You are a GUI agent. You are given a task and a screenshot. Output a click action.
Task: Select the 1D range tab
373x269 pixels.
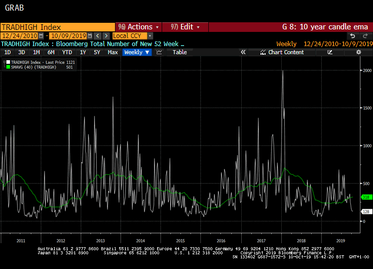click(x=8, y=52)
